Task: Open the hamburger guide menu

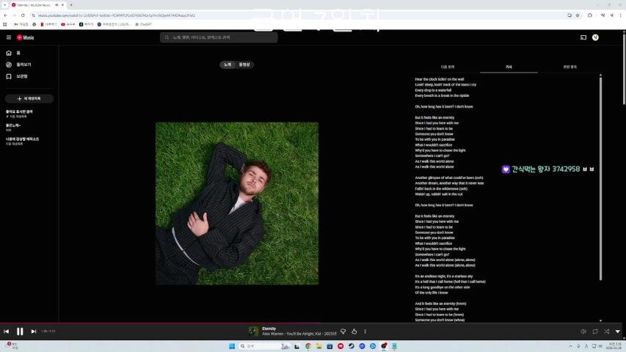Action: pyautogui.click(x=9, y=37)
